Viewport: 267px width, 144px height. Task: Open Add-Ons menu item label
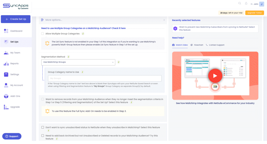pyautogui.click(x=15, y=96)
